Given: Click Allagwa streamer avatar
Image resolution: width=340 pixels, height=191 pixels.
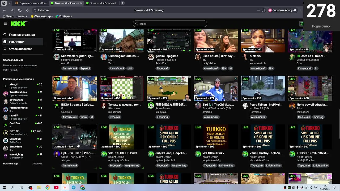Looking at the screenshot, I should [57, 154].
